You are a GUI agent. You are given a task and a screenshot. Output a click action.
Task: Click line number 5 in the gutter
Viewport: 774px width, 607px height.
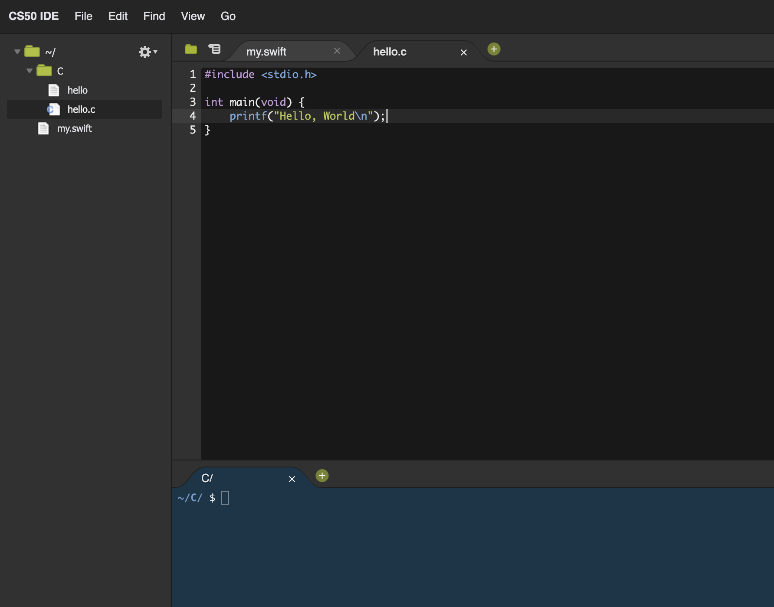pyautogui.click(x=193, y=130)
